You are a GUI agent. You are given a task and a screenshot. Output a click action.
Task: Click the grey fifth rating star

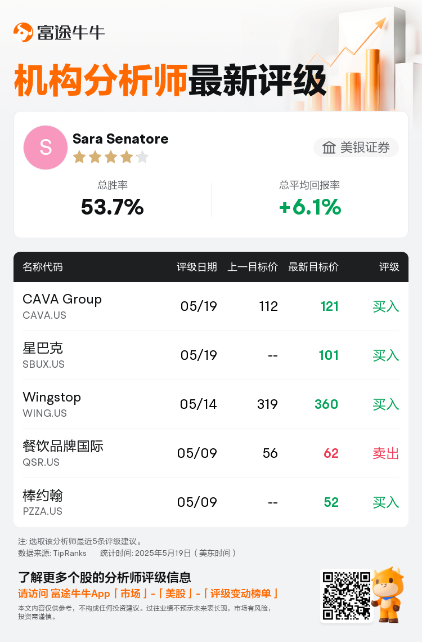click(142, 157)
